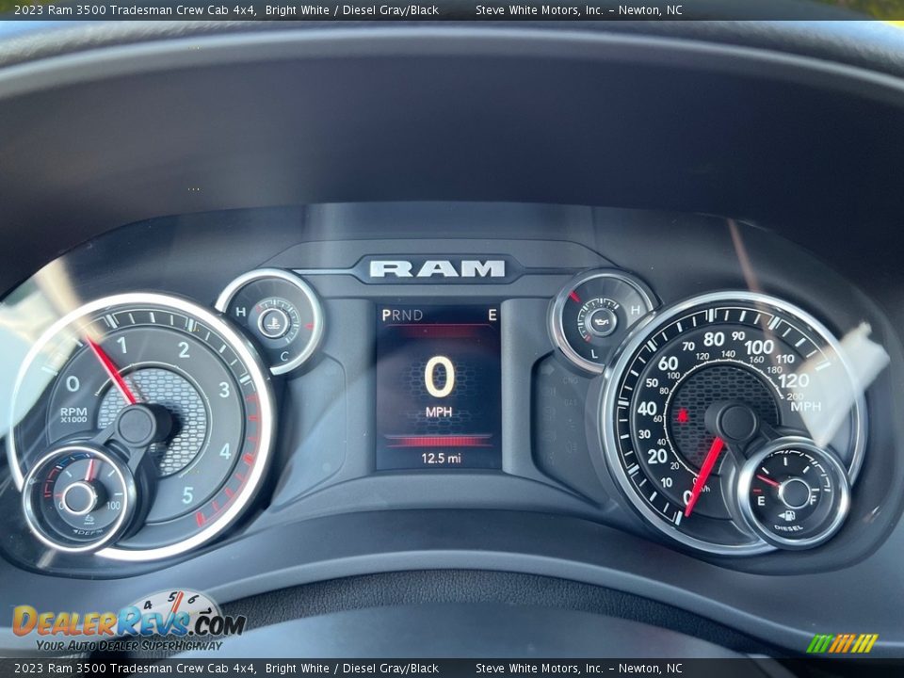Image resolution: width=904 pixels, height=678 pixels.
Task: Click the tachometer red needle
Action: 111,371
